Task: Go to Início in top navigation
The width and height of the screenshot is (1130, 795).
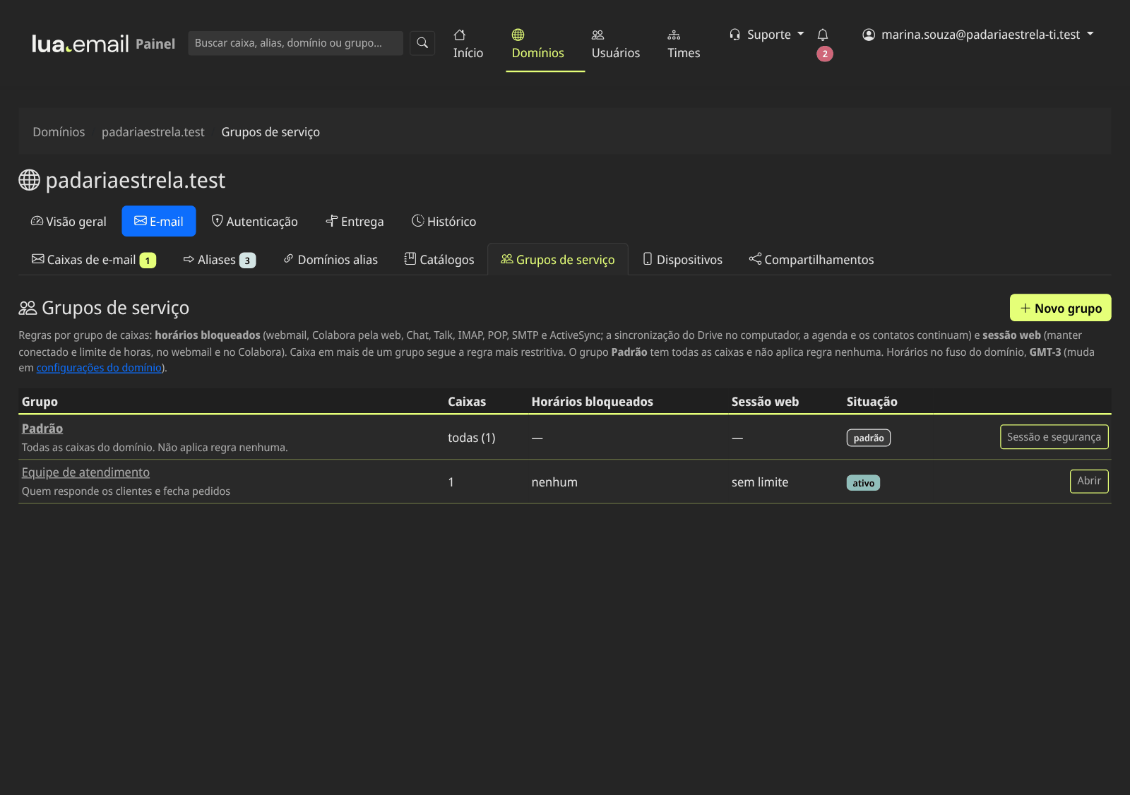Action: 468,44
